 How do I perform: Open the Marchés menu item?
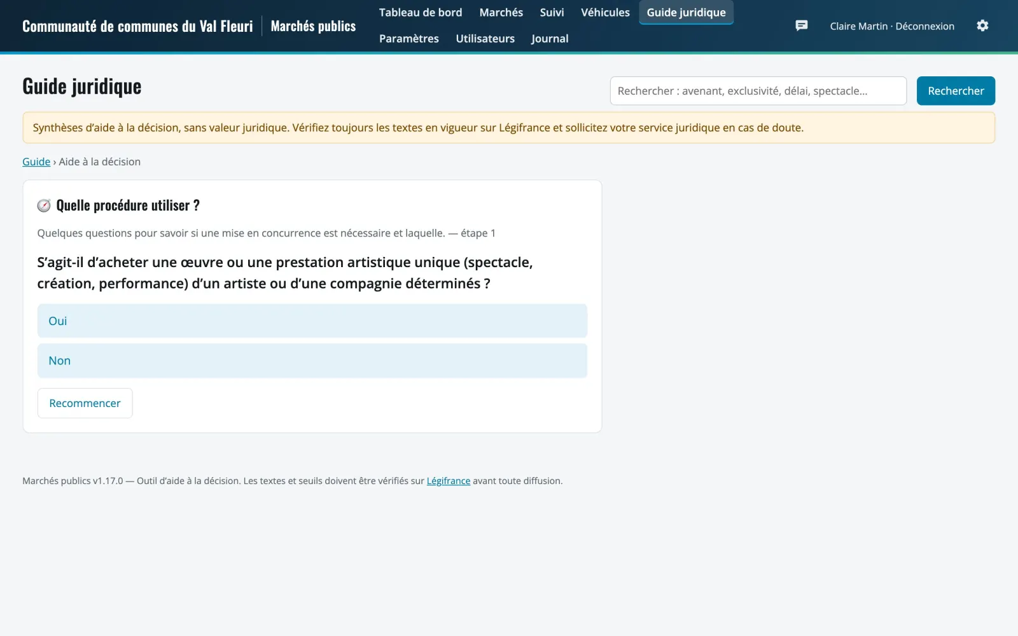(x=501, y=13)
